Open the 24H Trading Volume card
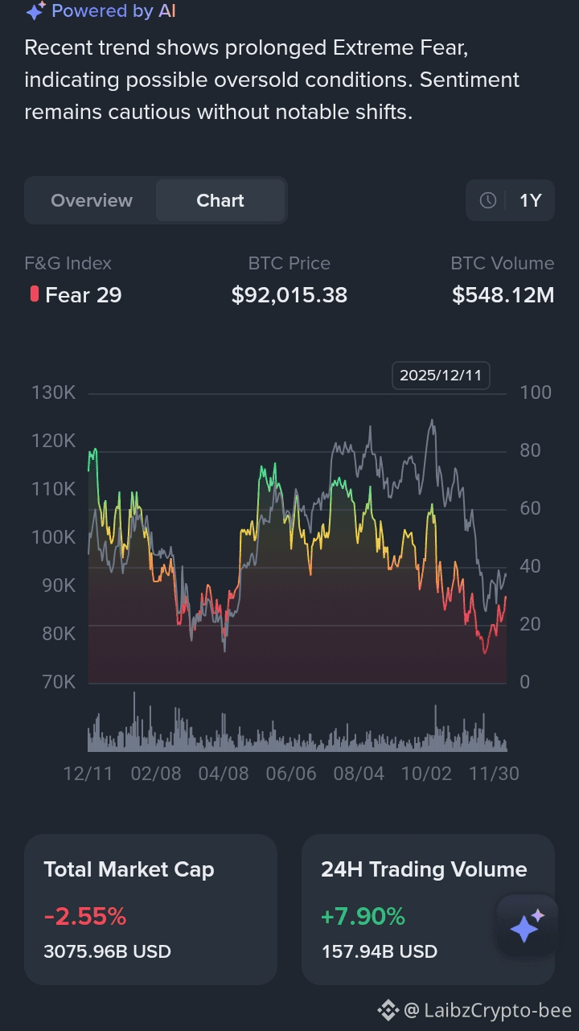 click(x=428, y=909)
